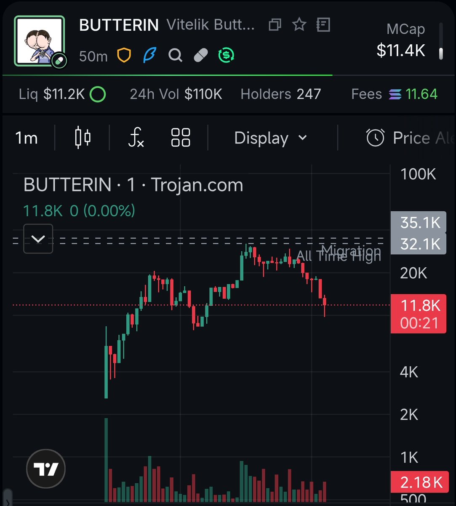The image size is (456, 506).
Task: Copy the token address icon
Action: coord(275,25)
